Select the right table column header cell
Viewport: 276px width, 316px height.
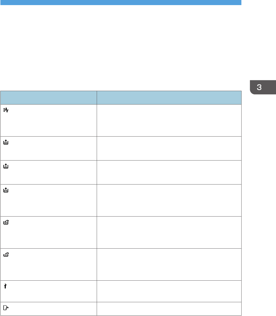pos(169,98)
